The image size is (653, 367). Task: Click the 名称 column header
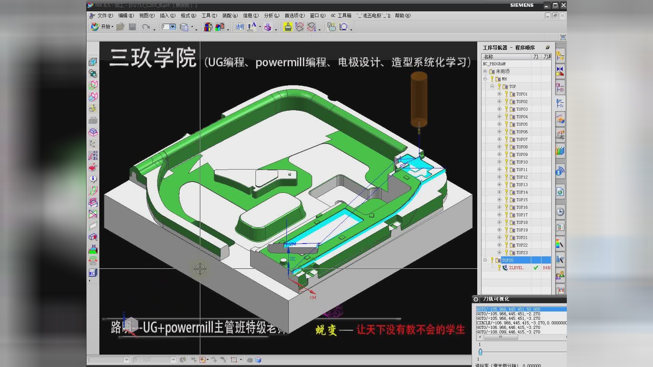[x=506, y=57]
